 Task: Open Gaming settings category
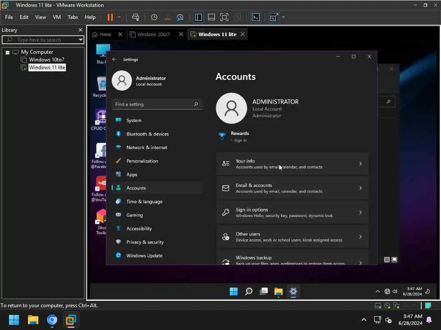pyautogui.click(x=157, y=215)
